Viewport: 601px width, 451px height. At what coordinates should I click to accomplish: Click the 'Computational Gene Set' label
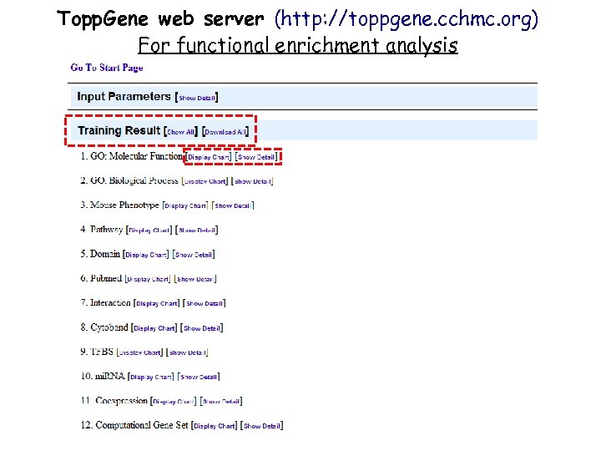coord(142,425)
